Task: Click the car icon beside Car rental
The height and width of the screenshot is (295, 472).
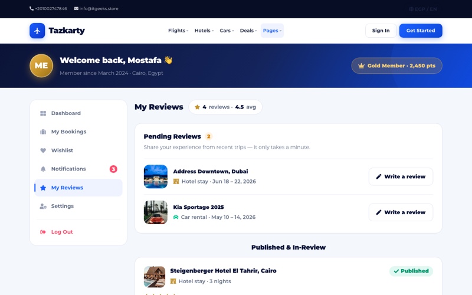Action: [x=176, y=217]
